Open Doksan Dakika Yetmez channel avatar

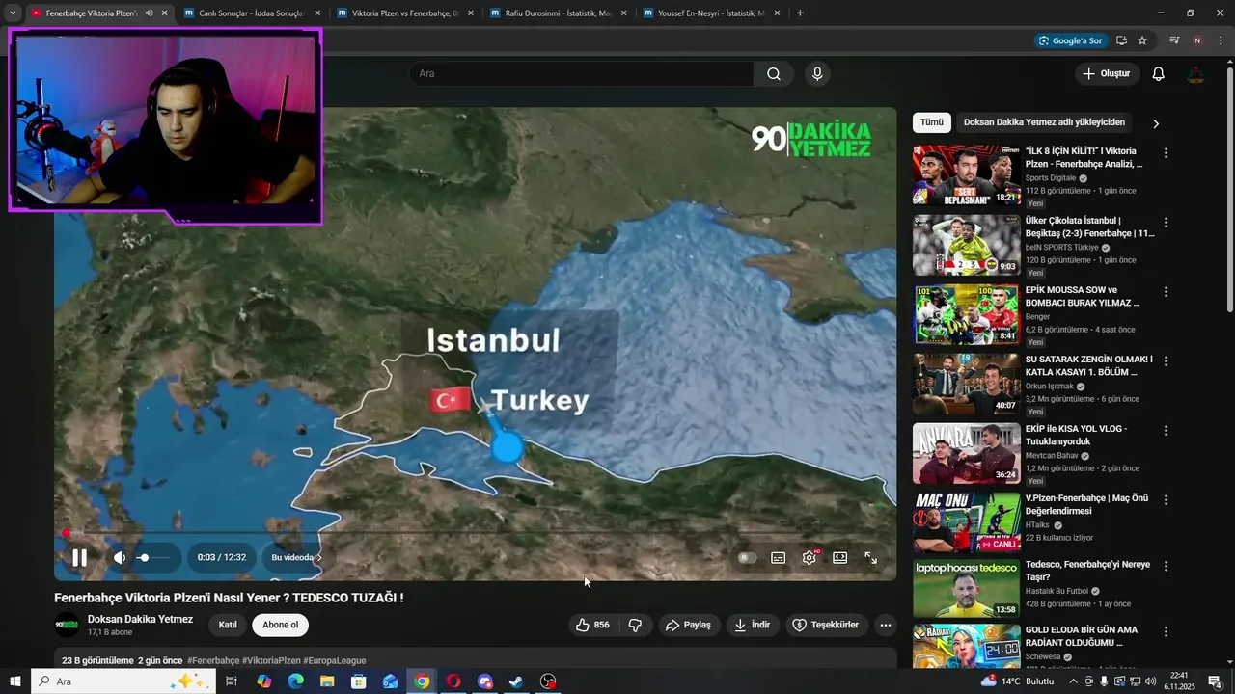(67, 625)
